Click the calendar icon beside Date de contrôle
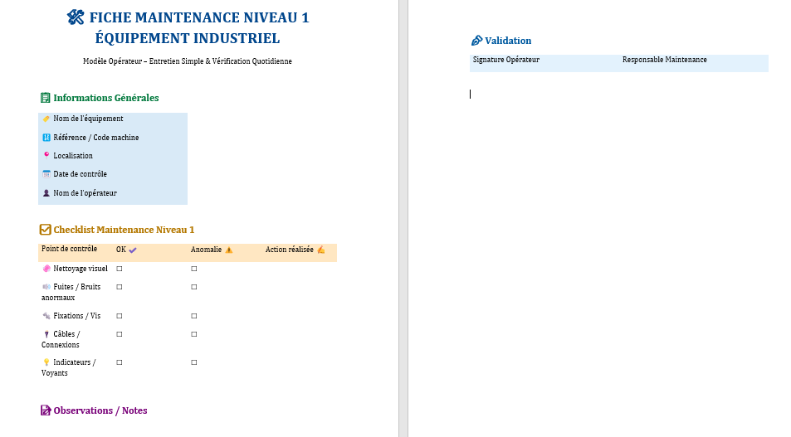The image size is (791, 437). [46, 174]
